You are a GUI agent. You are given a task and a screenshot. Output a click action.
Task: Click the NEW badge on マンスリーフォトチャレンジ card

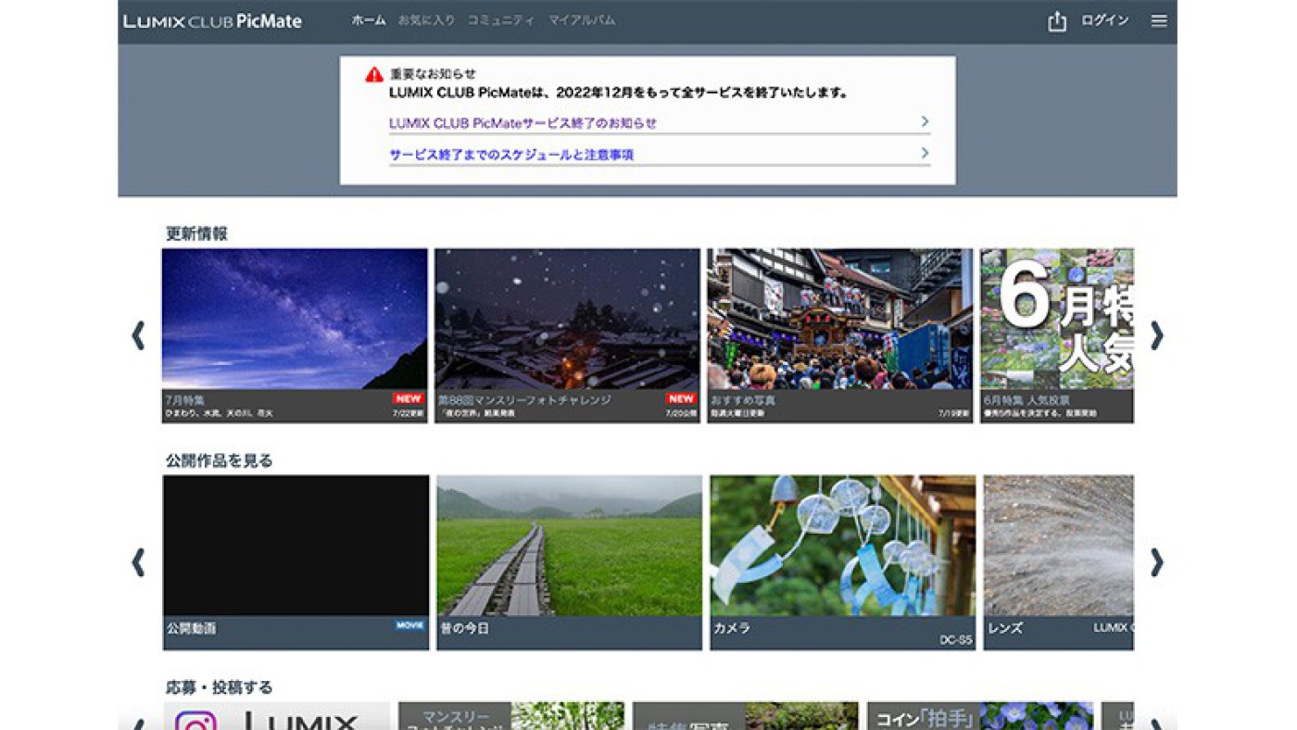pos(681,398)
